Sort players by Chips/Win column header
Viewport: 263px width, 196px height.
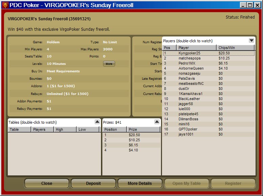(x=236, y=48)
